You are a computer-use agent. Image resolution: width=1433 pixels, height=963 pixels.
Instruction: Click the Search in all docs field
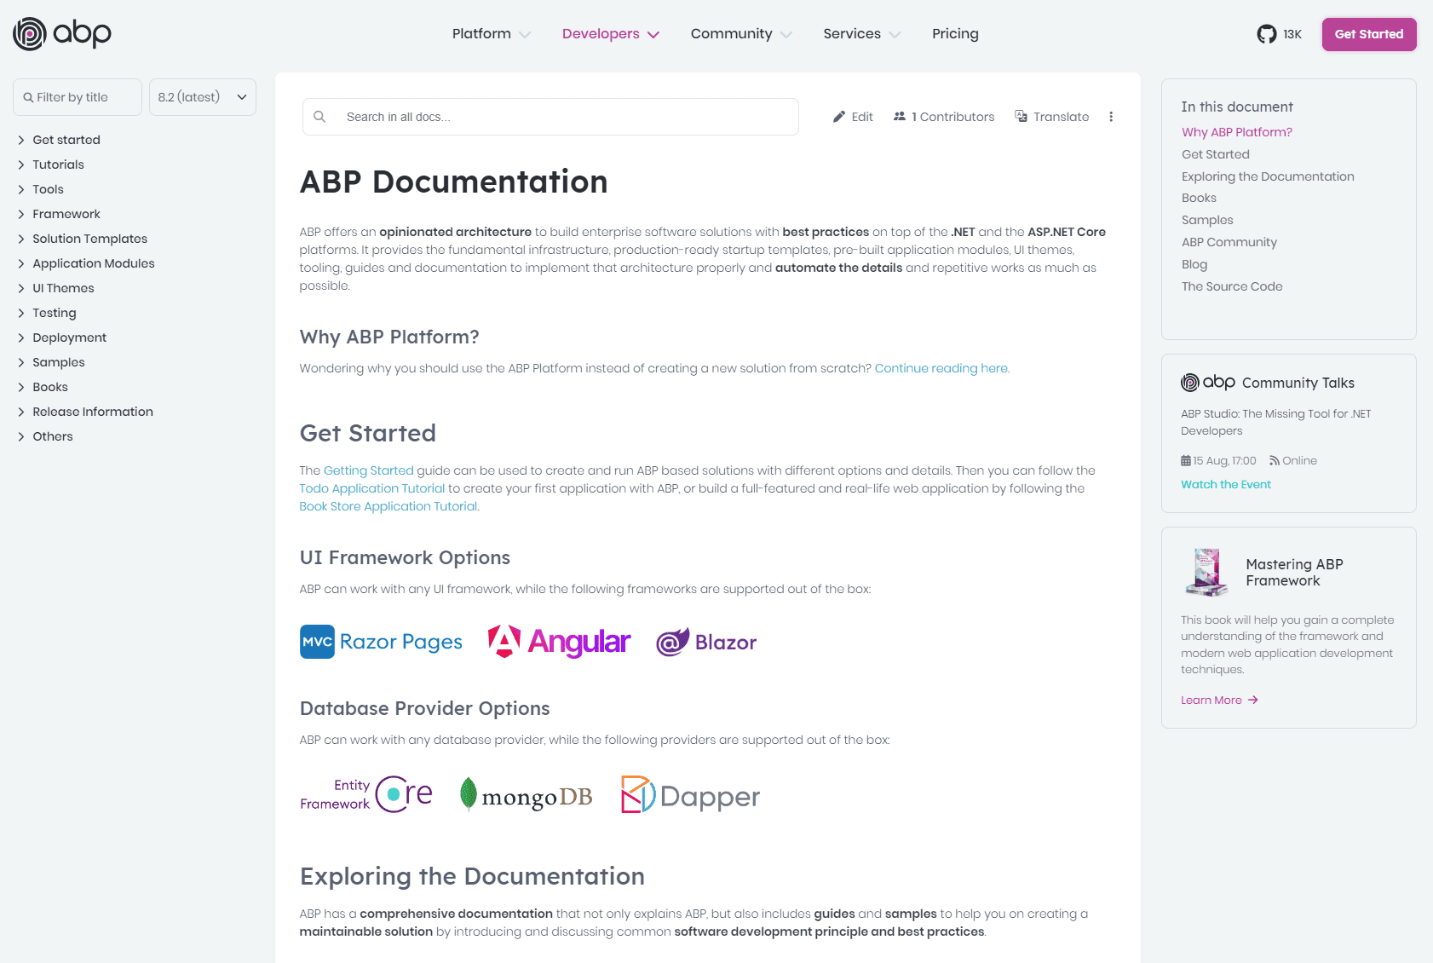(x=550, y=117)
